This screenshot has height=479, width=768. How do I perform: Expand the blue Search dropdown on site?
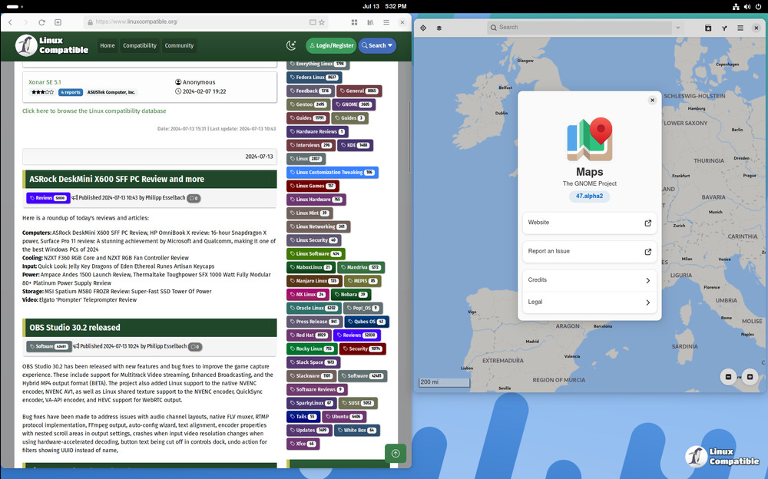pos(377,45)
